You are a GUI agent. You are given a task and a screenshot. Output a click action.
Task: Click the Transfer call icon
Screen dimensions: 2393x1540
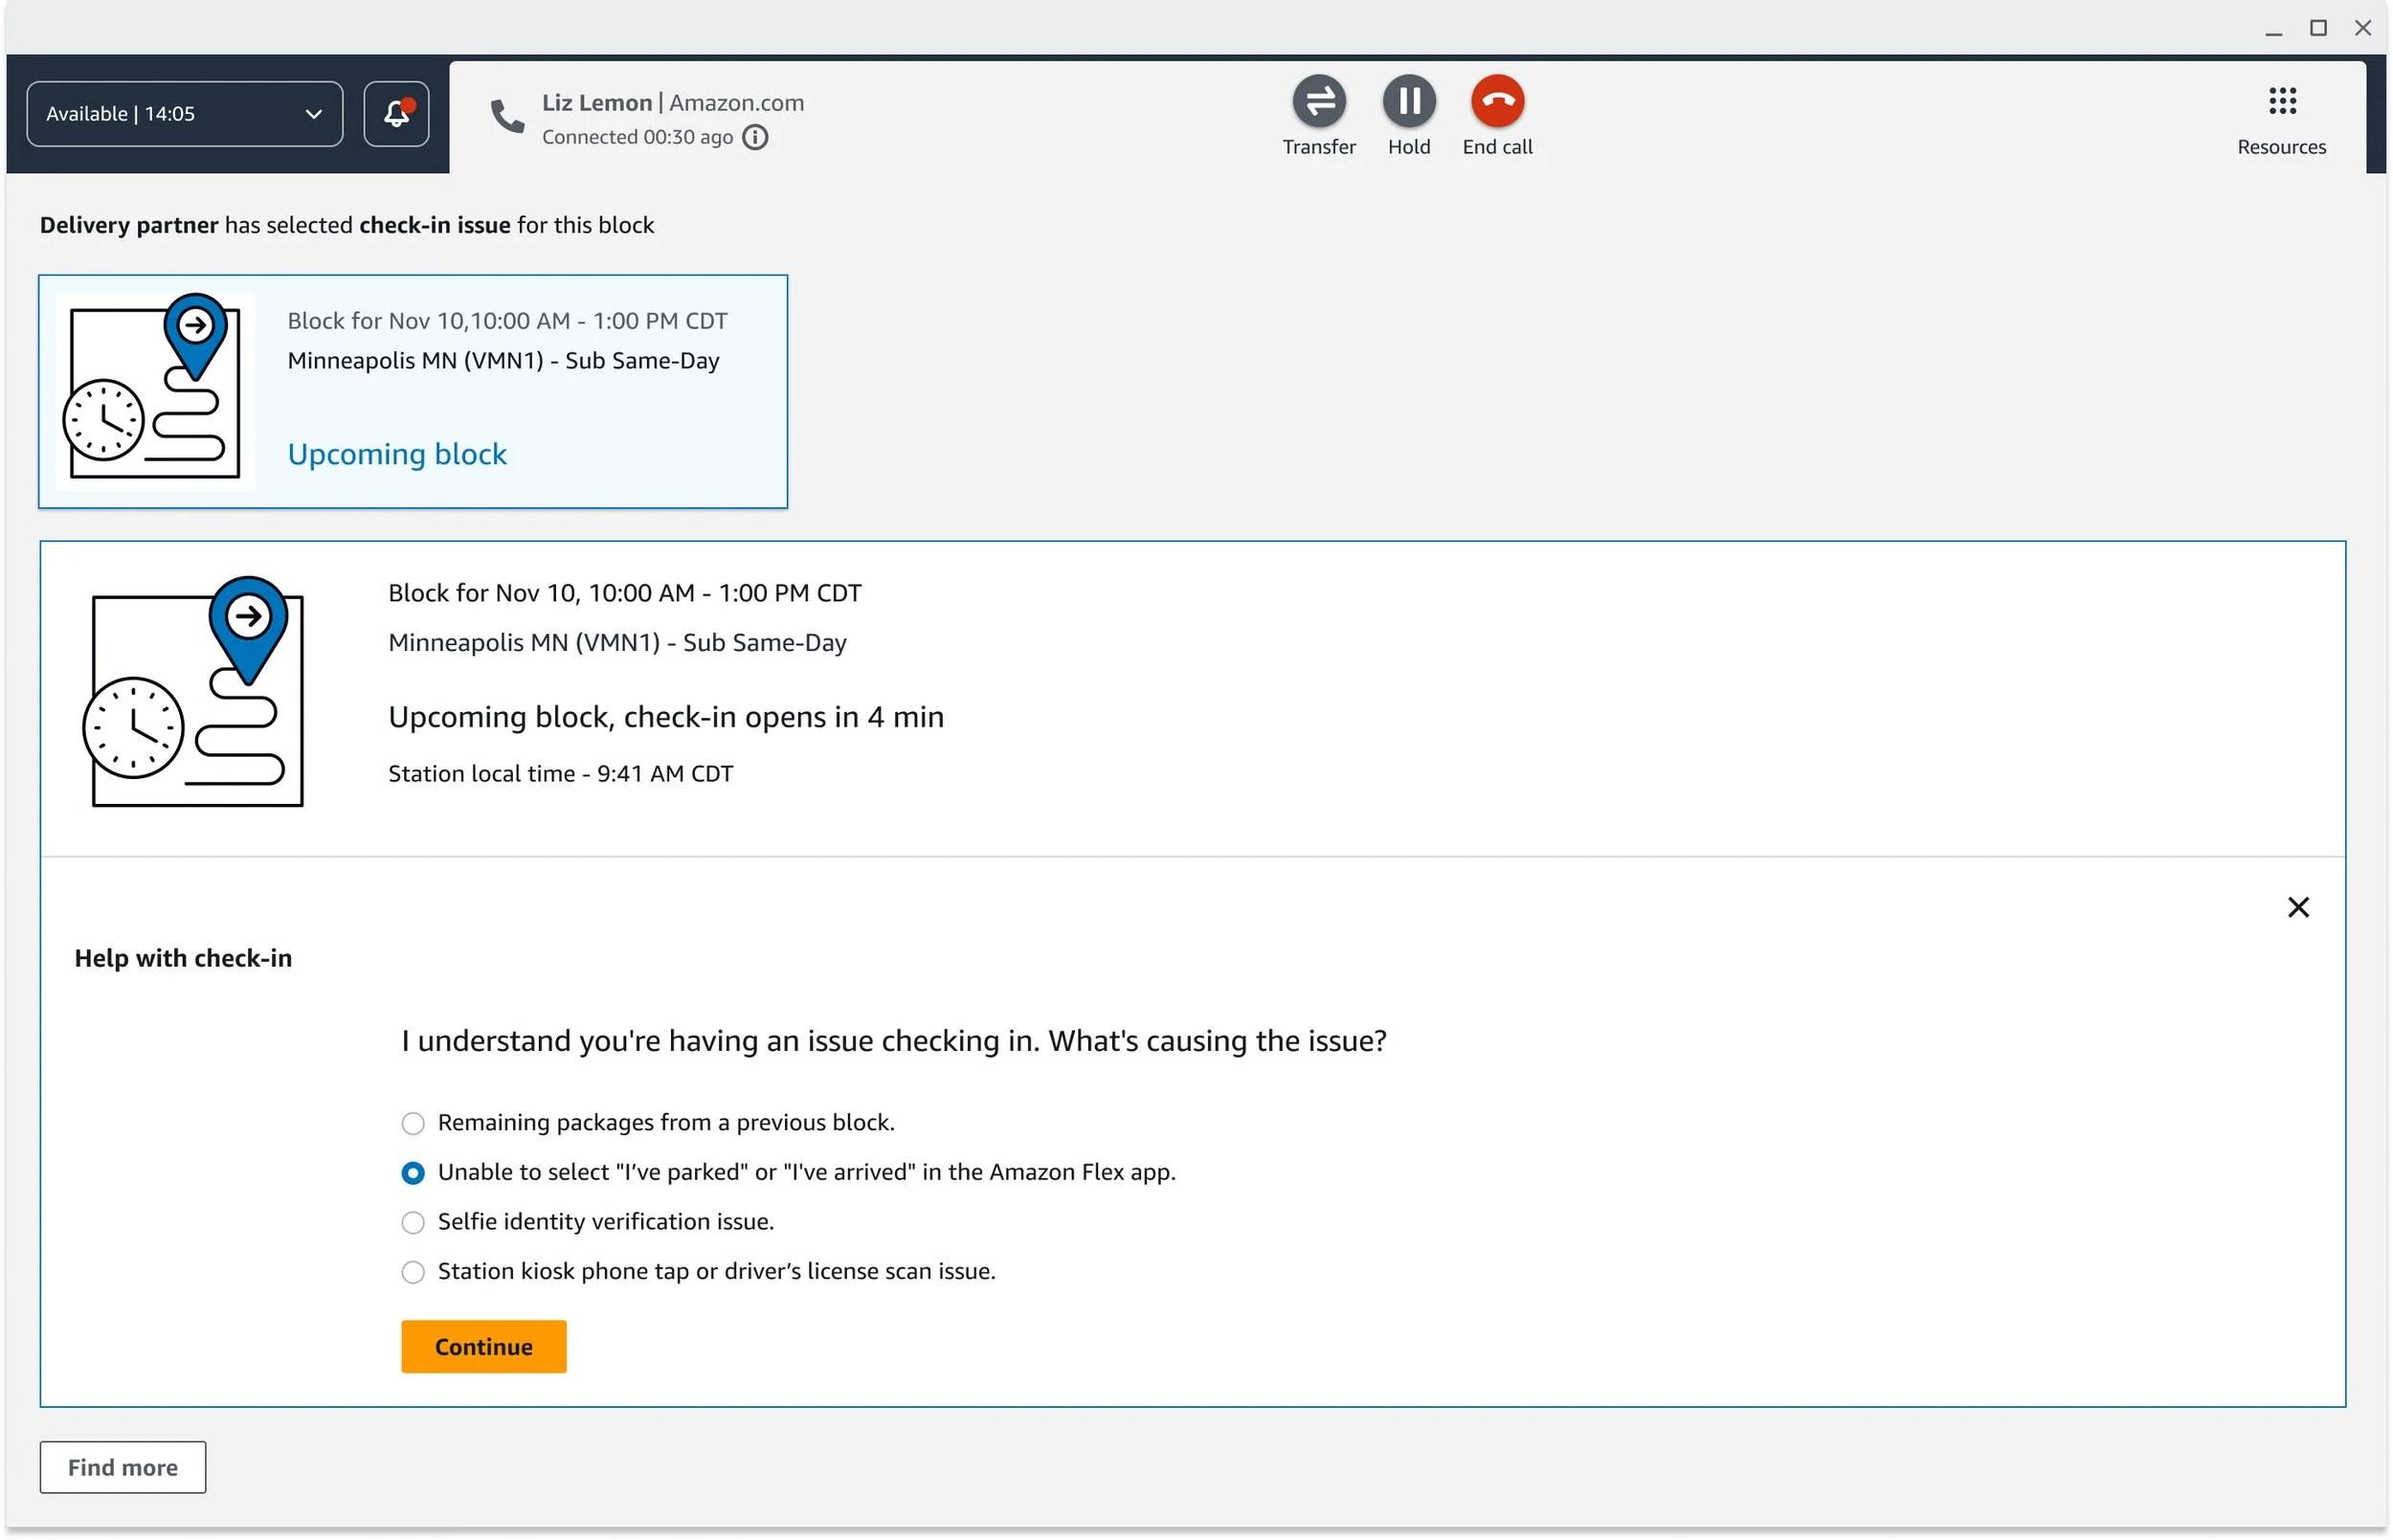click(x=1319, y=101)
